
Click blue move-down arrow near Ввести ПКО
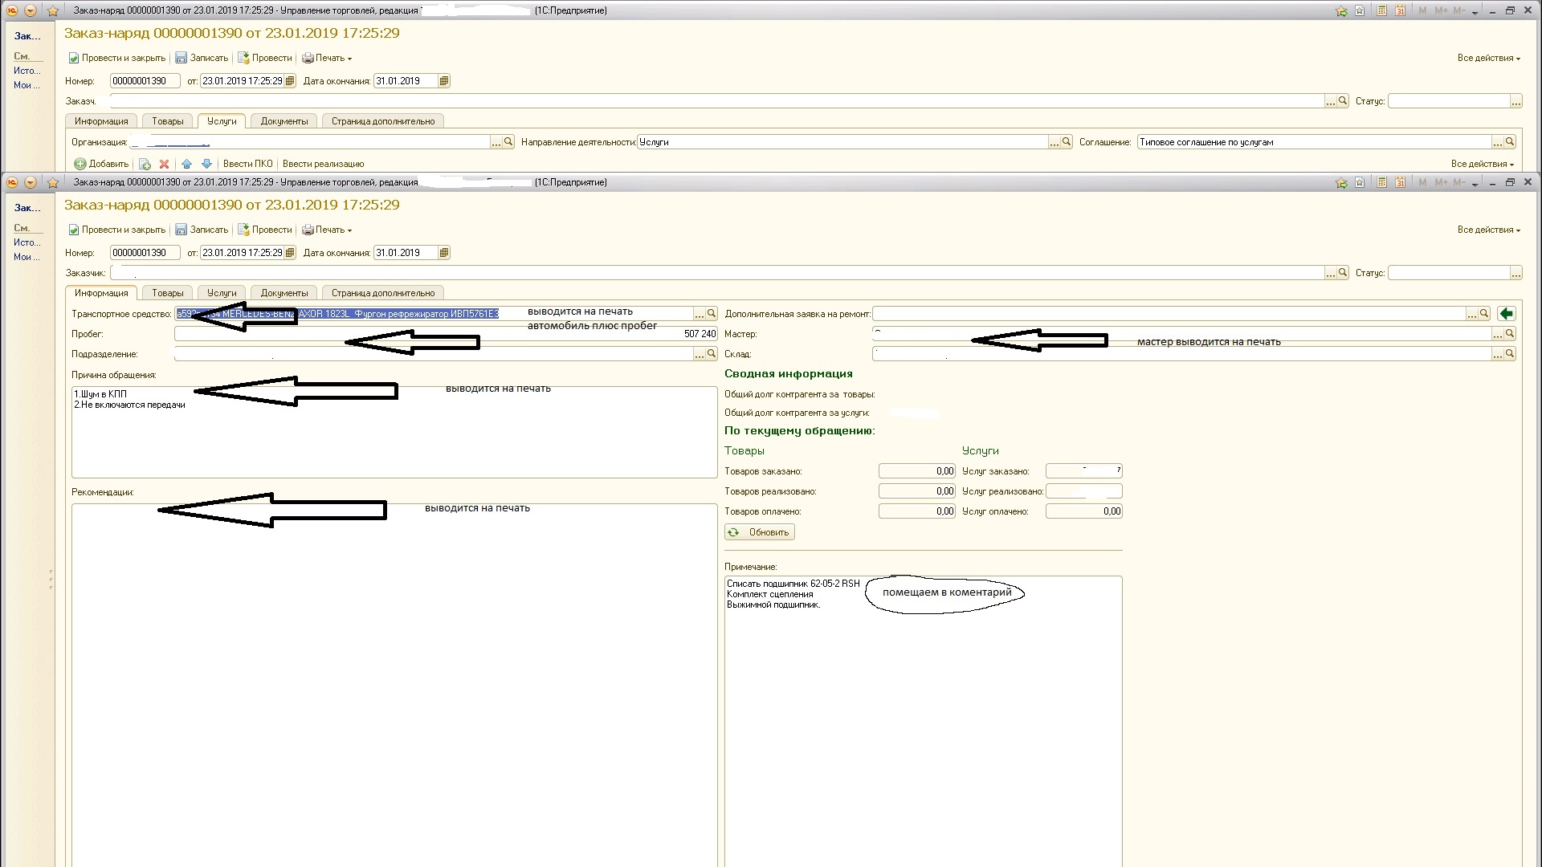click(x=206, y=164)
